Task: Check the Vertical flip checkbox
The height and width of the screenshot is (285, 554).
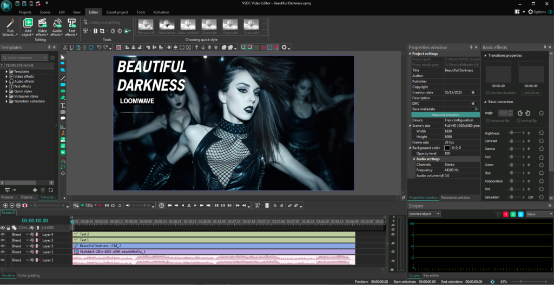Action: click(x=519, y=120)
